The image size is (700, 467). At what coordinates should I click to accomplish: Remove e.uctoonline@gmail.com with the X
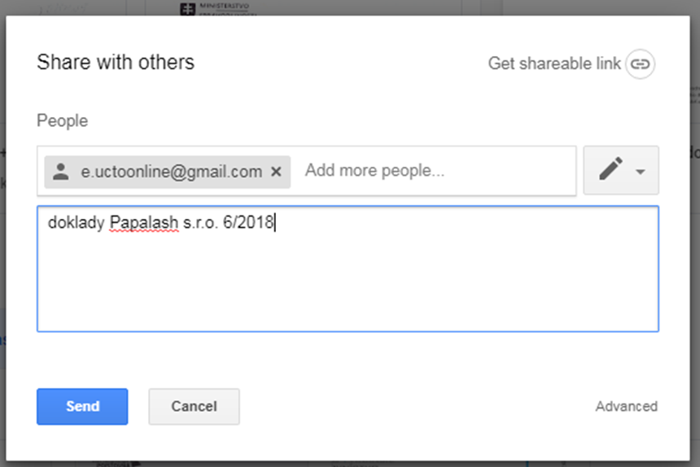point(277,172)
